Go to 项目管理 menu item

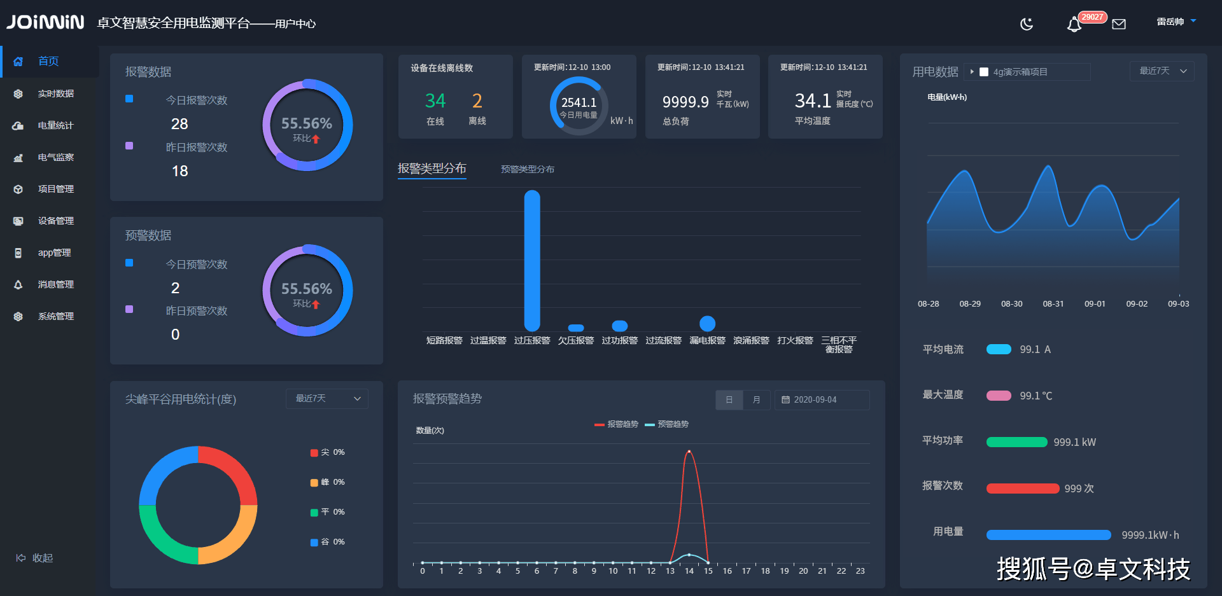point(56,189)
